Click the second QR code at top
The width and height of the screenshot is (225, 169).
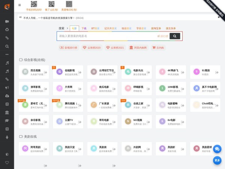click(51, 4)
